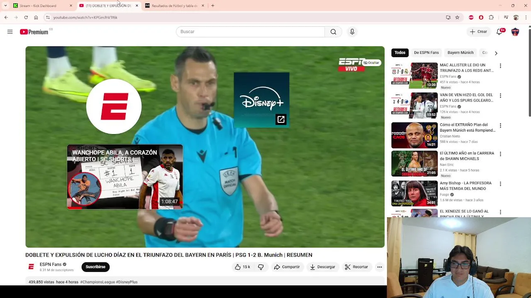Viewport: 531px width, 298px height.
Task: Expand the tab search dropdown
Action: pos(5,6)
